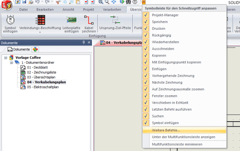
Task: Toggle Wiederherstellen checkbox in the menu
Action: (146, 42)
